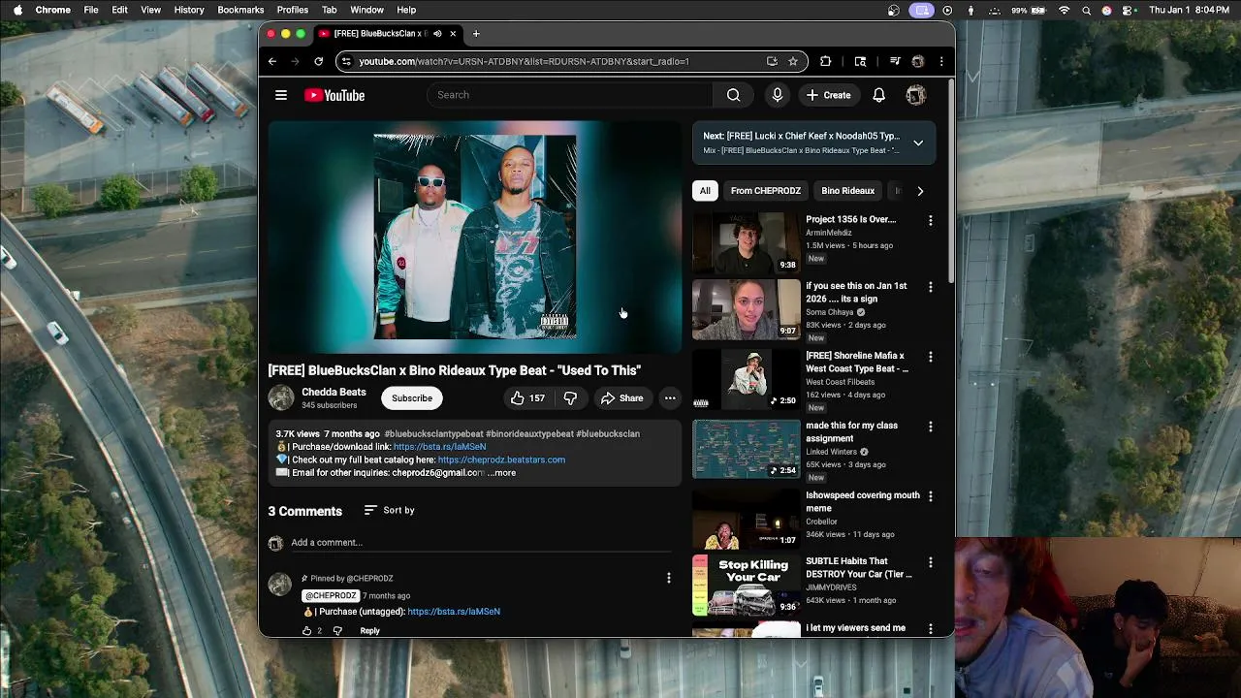Click the search magnifier button

tap(734, 95)
